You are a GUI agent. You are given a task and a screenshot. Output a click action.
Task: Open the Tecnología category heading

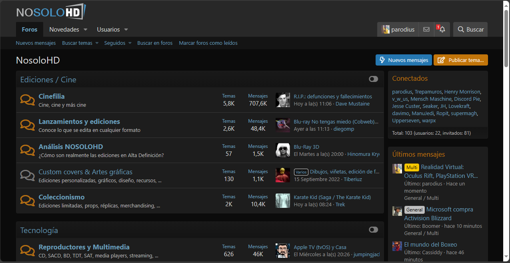coord(39,230)
